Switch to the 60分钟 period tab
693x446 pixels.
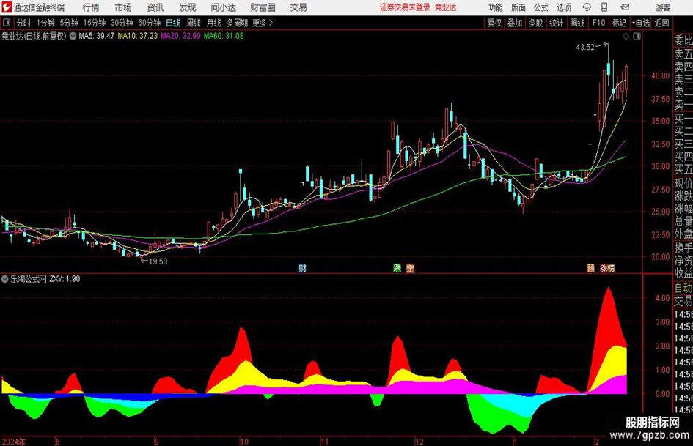pyautogui.click(x=150, y=23)
